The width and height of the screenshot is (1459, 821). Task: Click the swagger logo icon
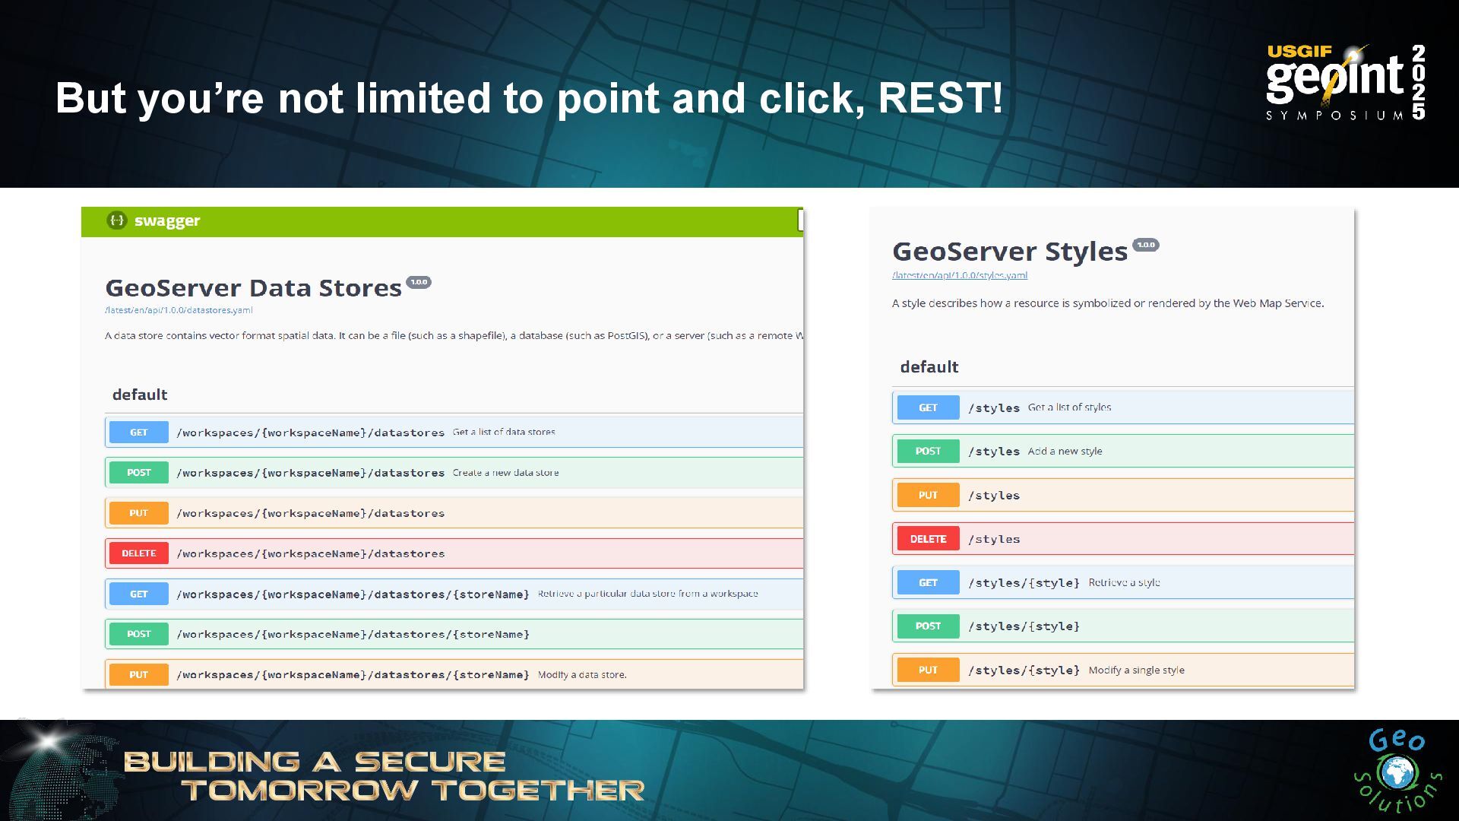pyautogui.click(x=116, y=220)
